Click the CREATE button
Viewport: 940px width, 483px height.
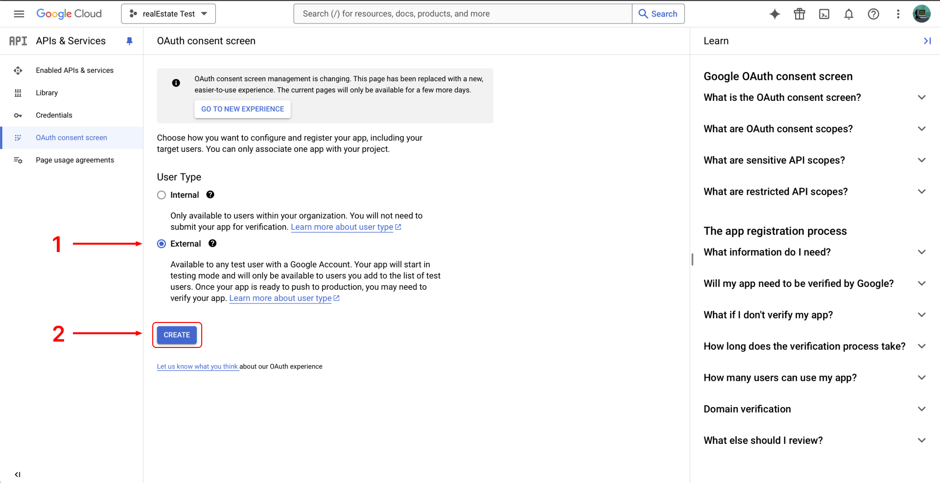pyautogui.click(x=177, y=335)
